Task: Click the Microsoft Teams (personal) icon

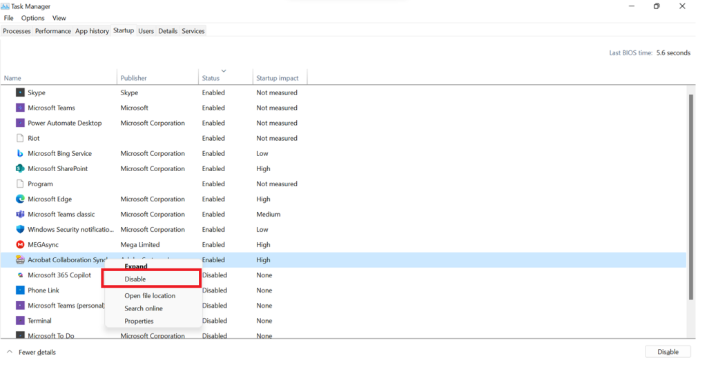Action: (x=20, y=306)
